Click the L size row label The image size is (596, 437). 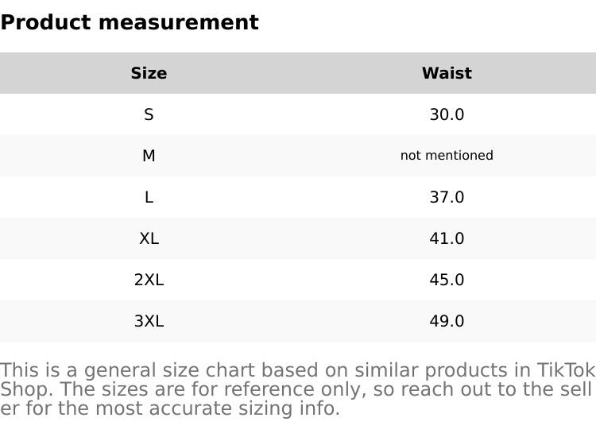(149, 197)
